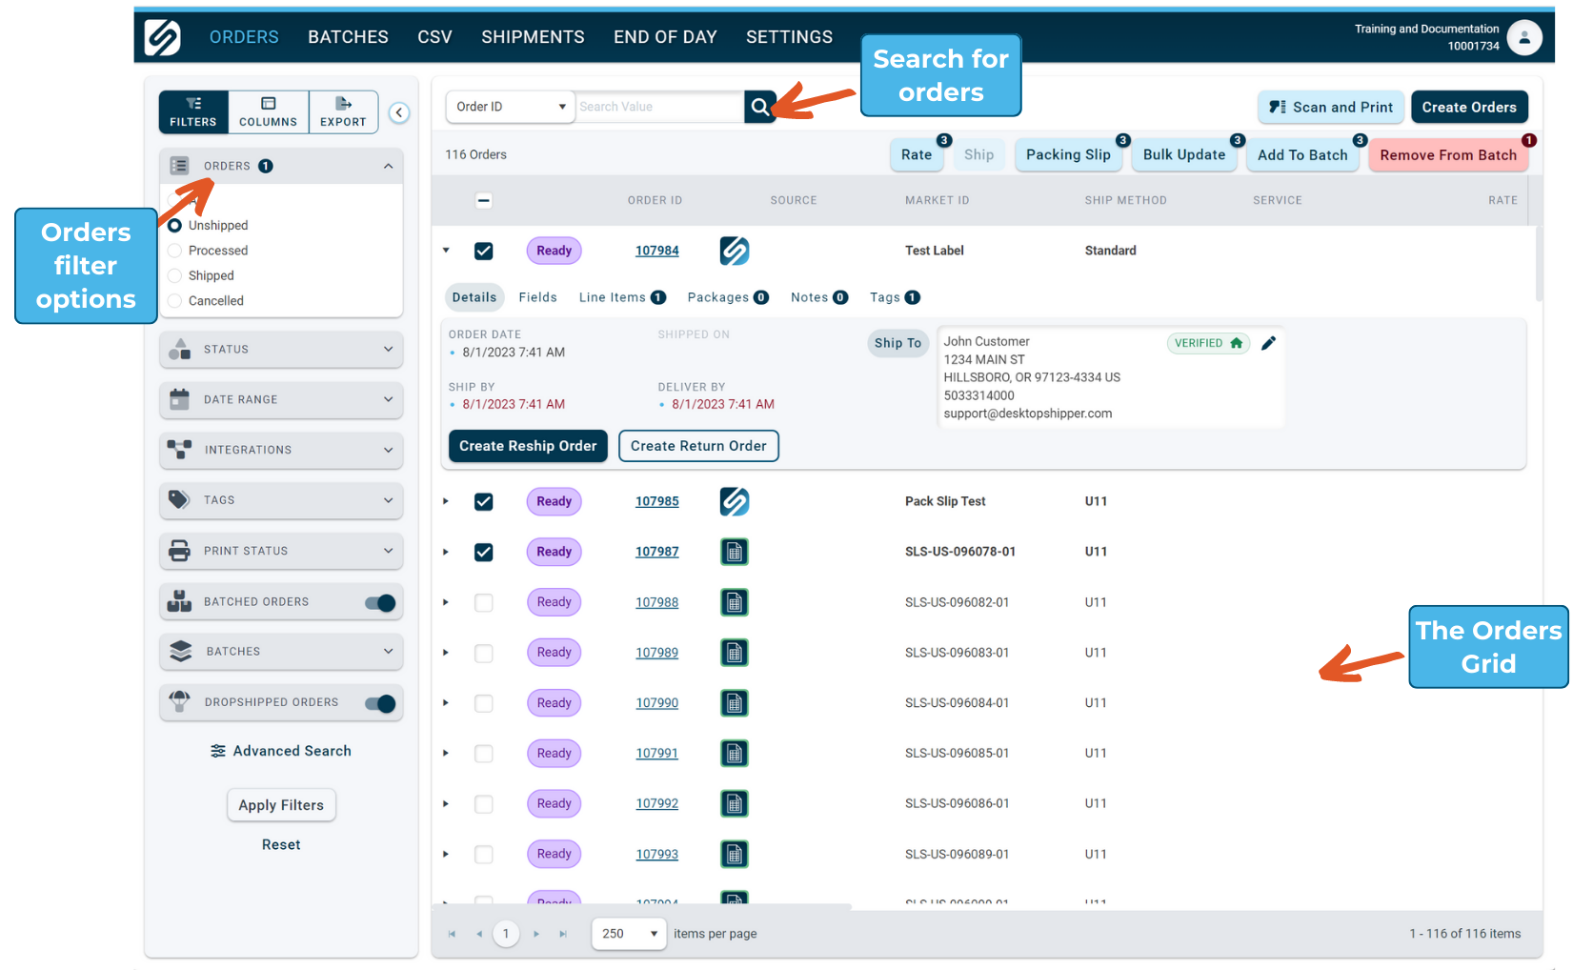1593x970 pixels.
Task: Expand the row for order 107988
Action: [445, 602]
